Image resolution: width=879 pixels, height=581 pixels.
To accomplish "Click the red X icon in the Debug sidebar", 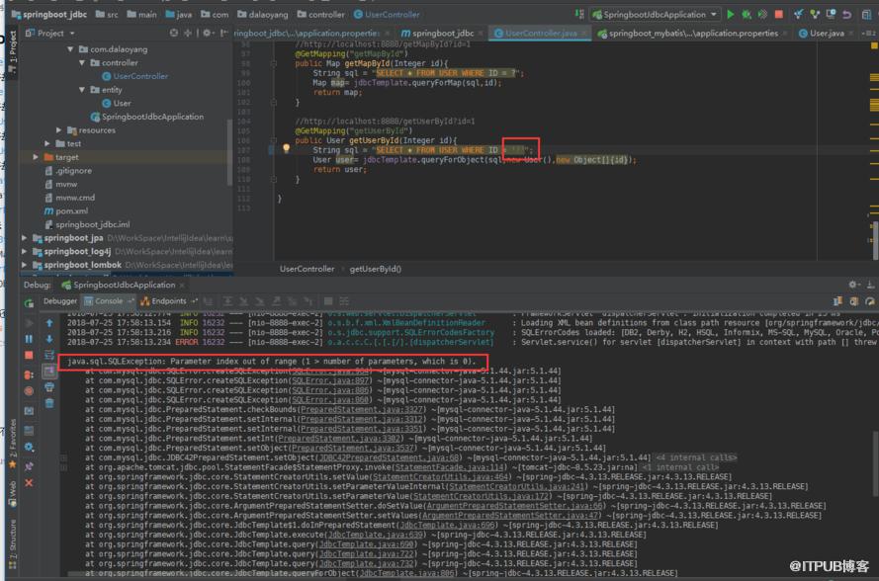I will click(x=29, y=482).
